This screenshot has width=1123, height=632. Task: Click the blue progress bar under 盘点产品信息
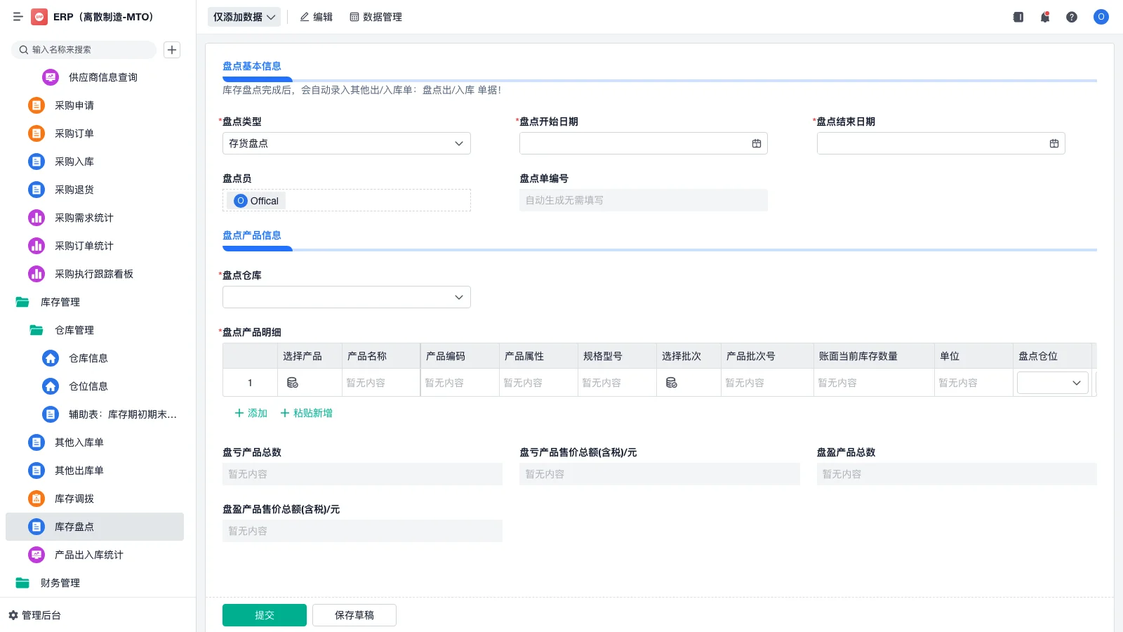(258, 249)
